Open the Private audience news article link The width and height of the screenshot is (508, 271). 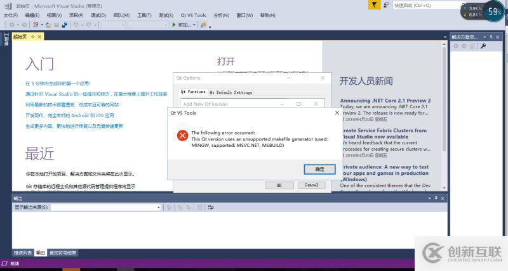click(x=385, y=173)
